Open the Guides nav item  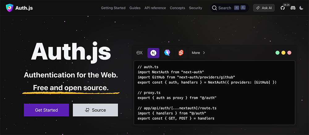pyautogui.click(x=135, y=8)
